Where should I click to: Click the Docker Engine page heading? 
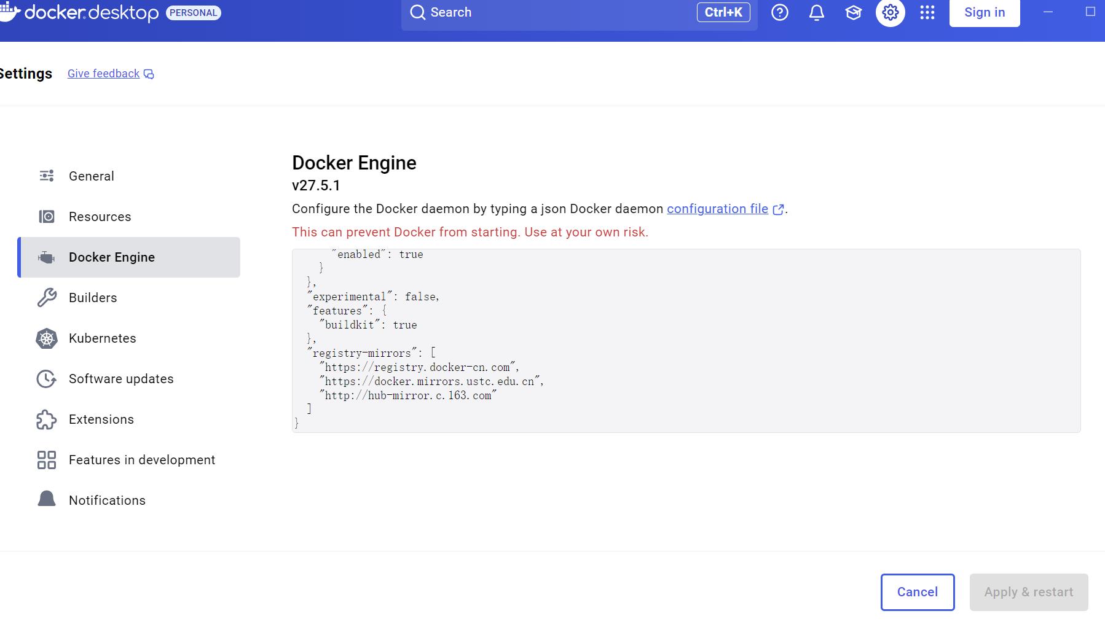click(x=354, y=163)
